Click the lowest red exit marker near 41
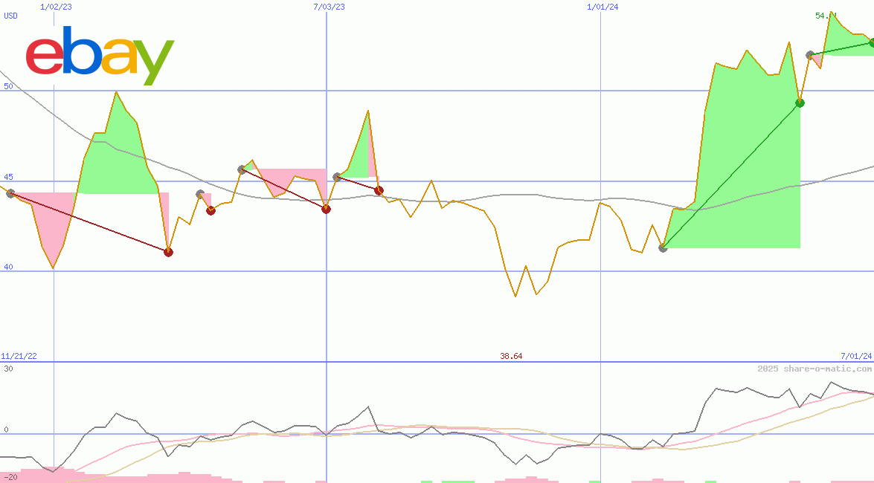874x483 pixels. point(168,252)
